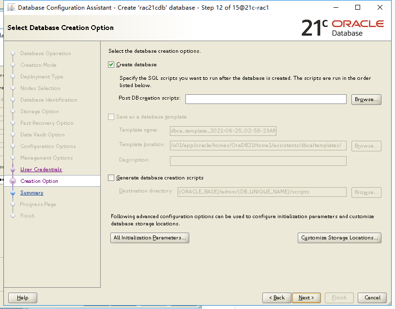Image resolution: width=395 pixels, height=309 pixels.
Task: Select Progress Page step in sidebar
Action: click(x=38, y=205)
